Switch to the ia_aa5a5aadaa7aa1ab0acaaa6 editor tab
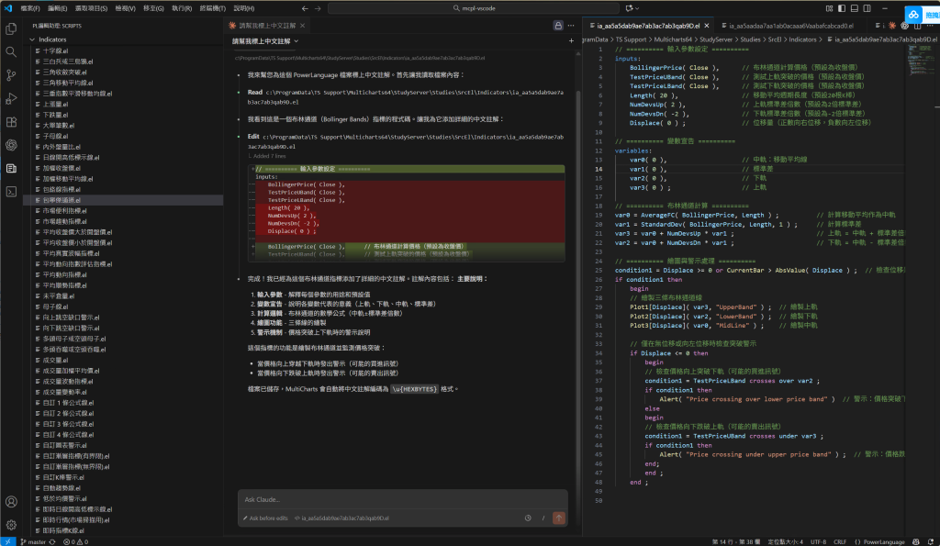This screenshot has width=940, height=546. [789, 26]
